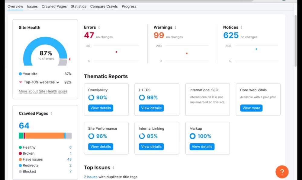Click the Redirects count 2
The image size is (302, 180).
[70, 166]
